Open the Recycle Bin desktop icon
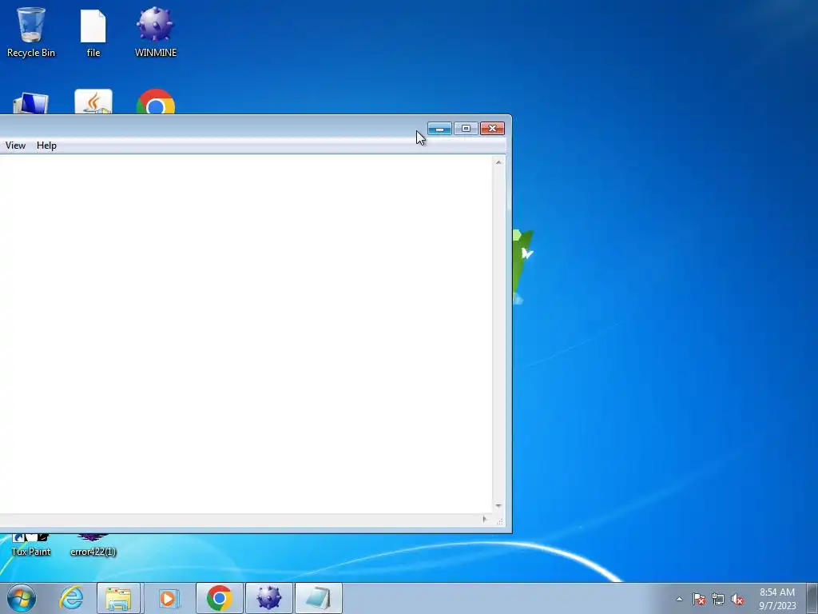Image resolution: width=818 pixels, height=614 pixels. (31, 31)
